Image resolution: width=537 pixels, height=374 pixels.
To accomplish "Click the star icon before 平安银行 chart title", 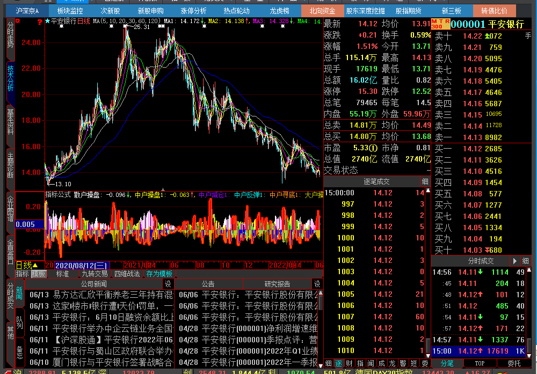I will [x=48, y=21].
